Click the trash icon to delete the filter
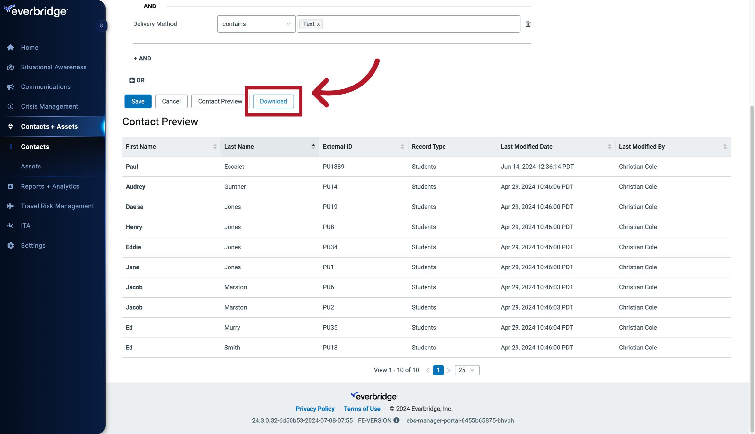The image size is (755, 434). click(527, 24)
